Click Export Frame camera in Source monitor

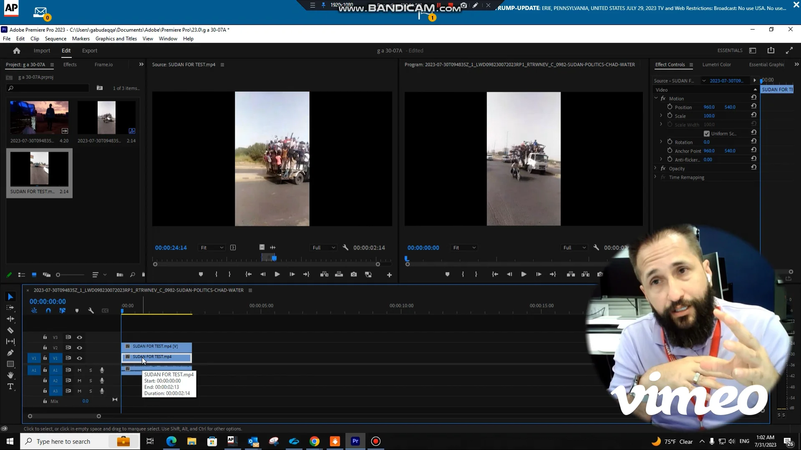point(354,275)
